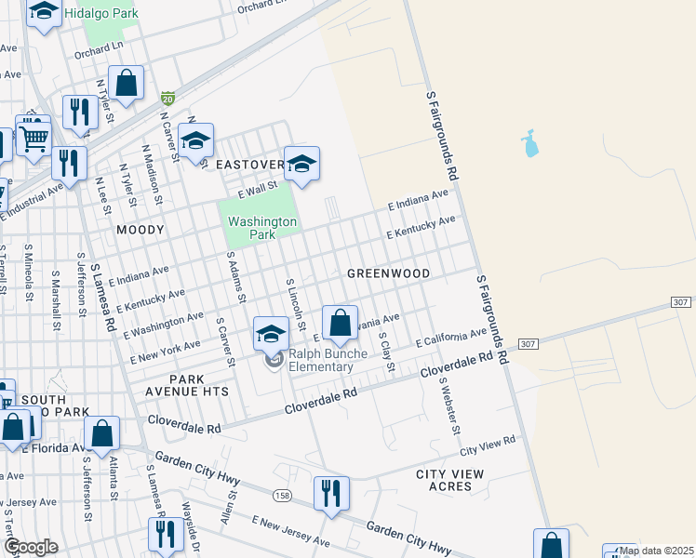Click the Washington Park label
The image size is (696, 558).
(x=262, y=228)
